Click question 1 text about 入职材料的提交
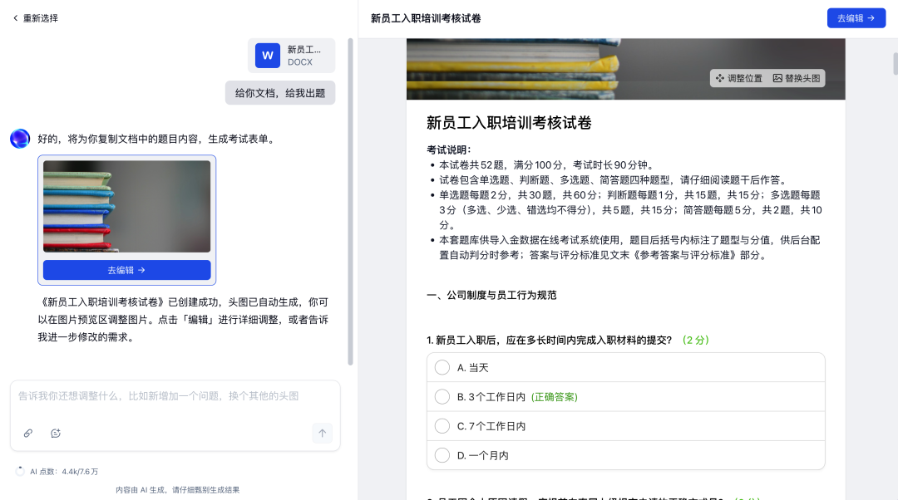The width and height of the screenshot is (898, 500). coord(549,341)
